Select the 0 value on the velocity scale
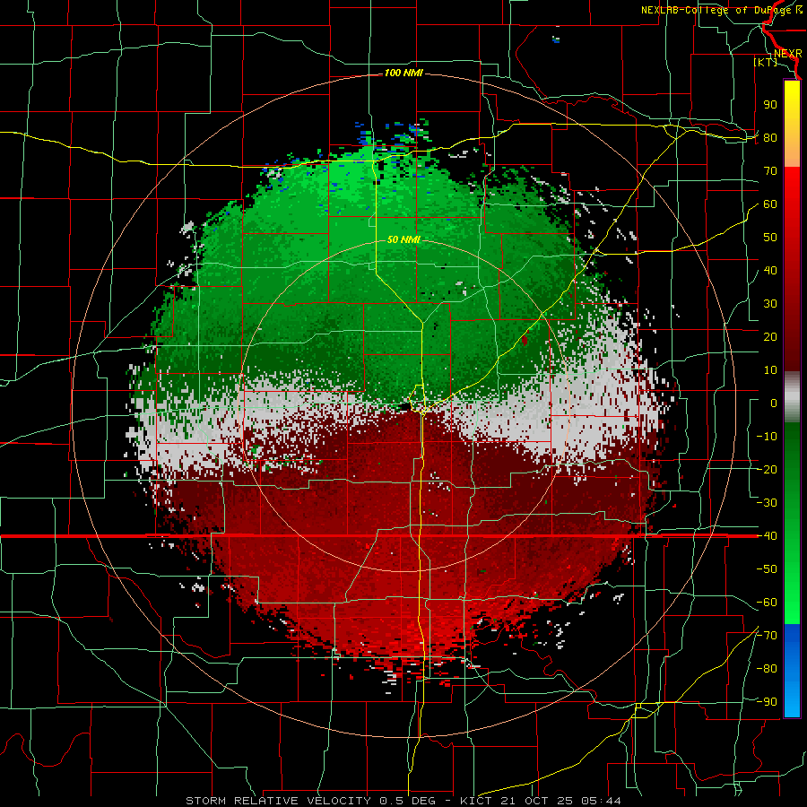Screen dimensions: 807x807 (x=774, y=403)
